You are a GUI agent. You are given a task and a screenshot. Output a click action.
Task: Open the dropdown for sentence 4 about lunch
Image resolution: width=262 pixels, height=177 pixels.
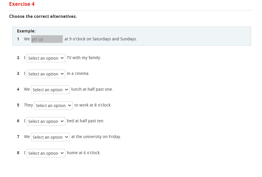(50, 90)
